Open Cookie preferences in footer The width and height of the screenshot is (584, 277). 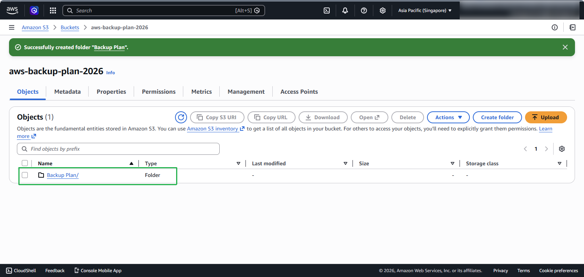click(x=558, y=271)
